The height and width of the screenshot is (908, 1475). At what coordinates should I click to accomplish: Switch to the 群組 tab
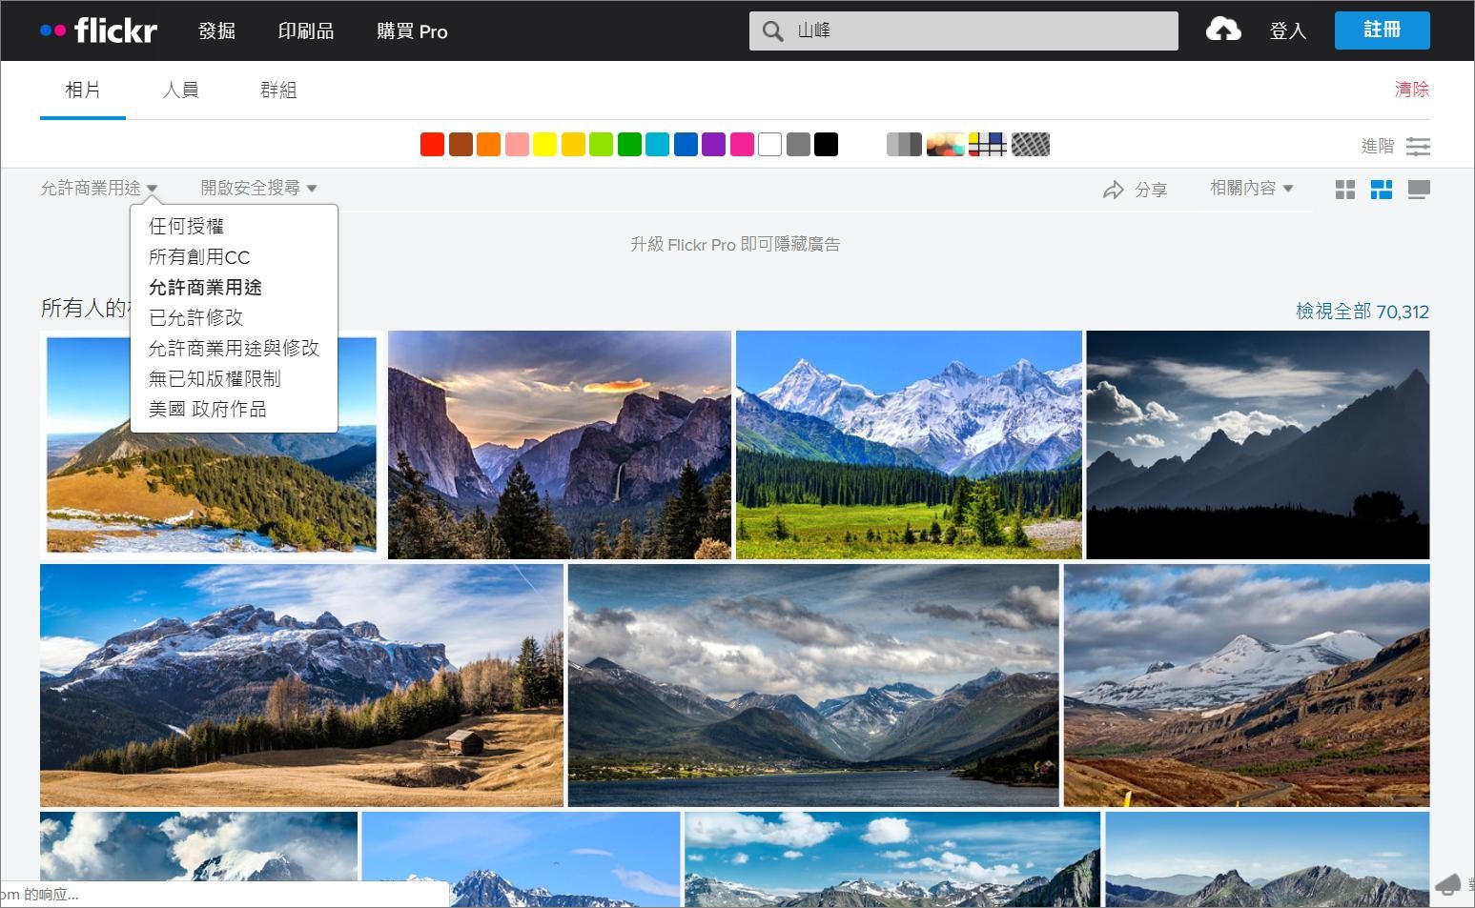(278, 90)
